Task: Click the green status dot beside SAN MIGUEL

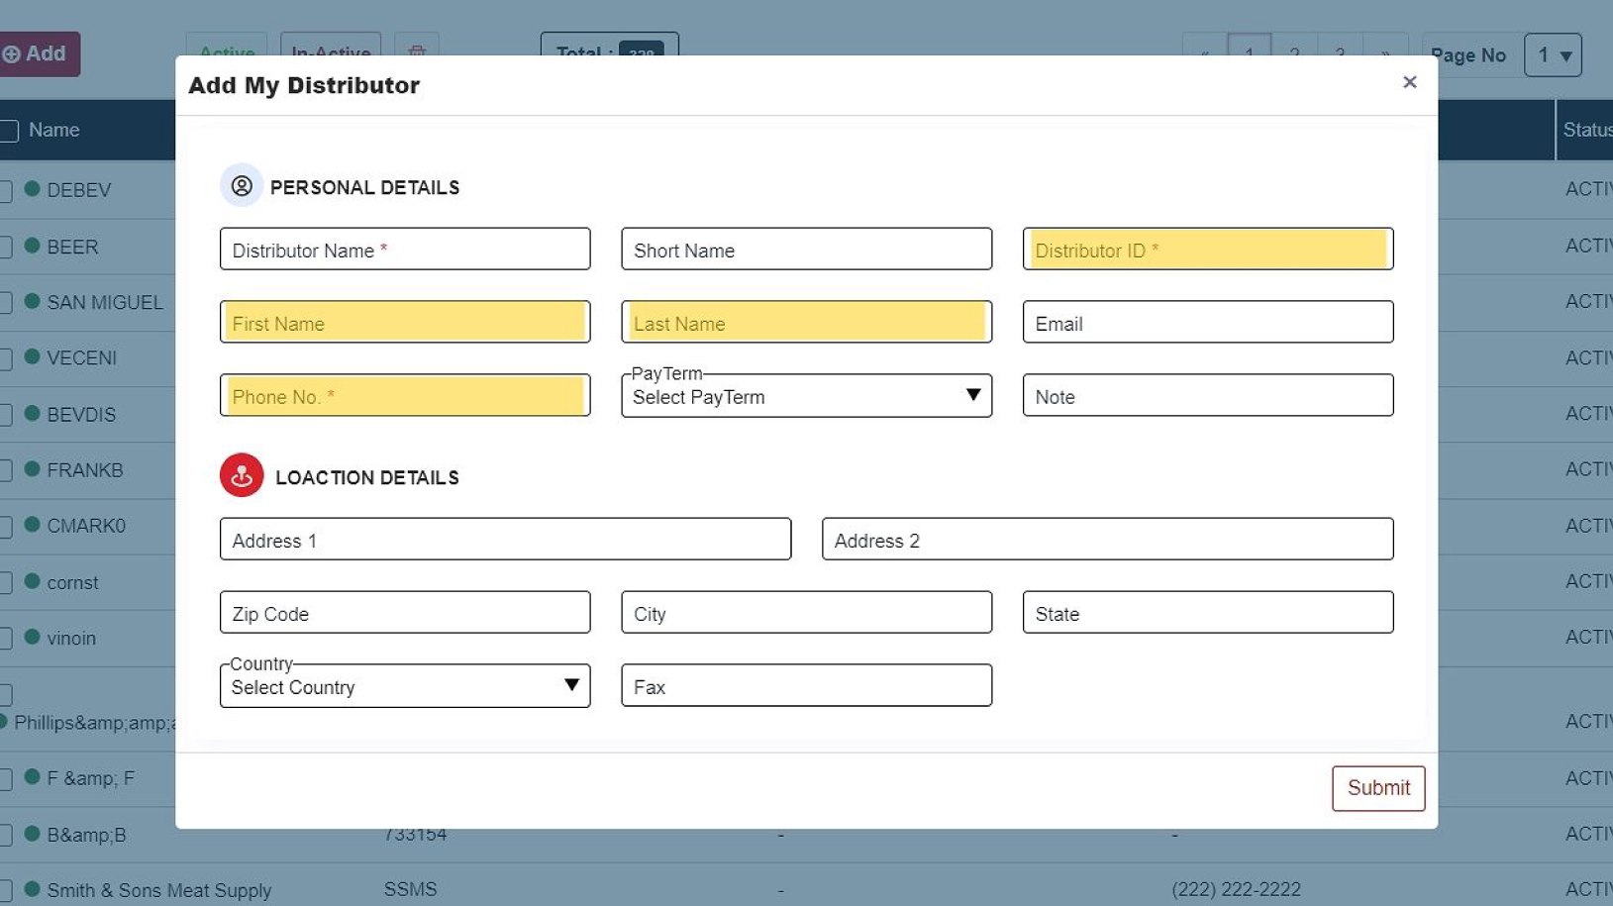Action: [32, 302]
